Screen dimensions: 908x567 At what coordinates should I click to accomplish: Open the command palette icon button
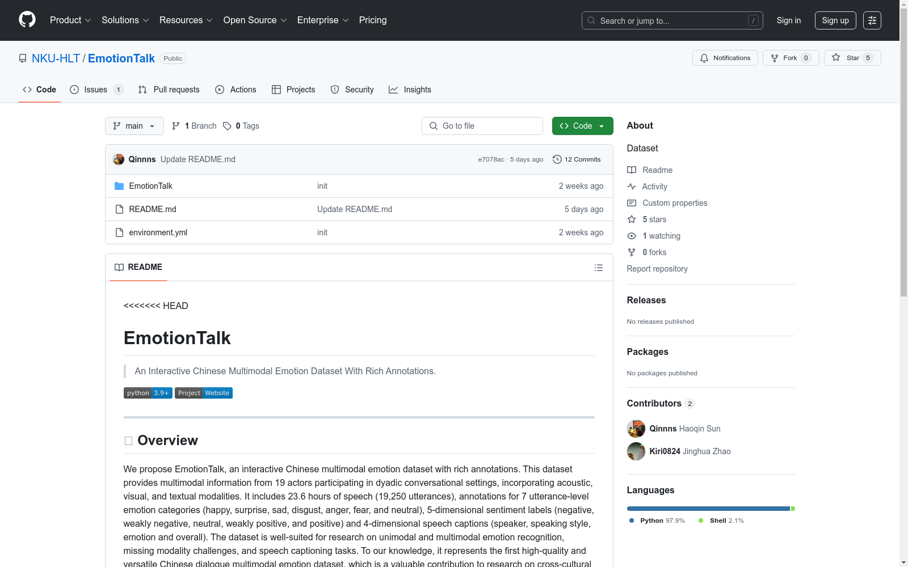tap(872, 20)
